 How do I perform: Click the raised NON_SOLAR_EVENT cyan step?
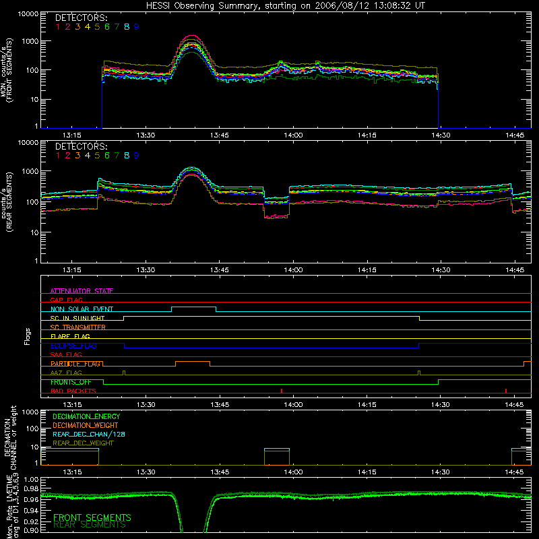[193, 307]
